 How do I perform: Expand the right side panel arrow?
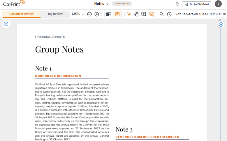(x=221, y=24)
